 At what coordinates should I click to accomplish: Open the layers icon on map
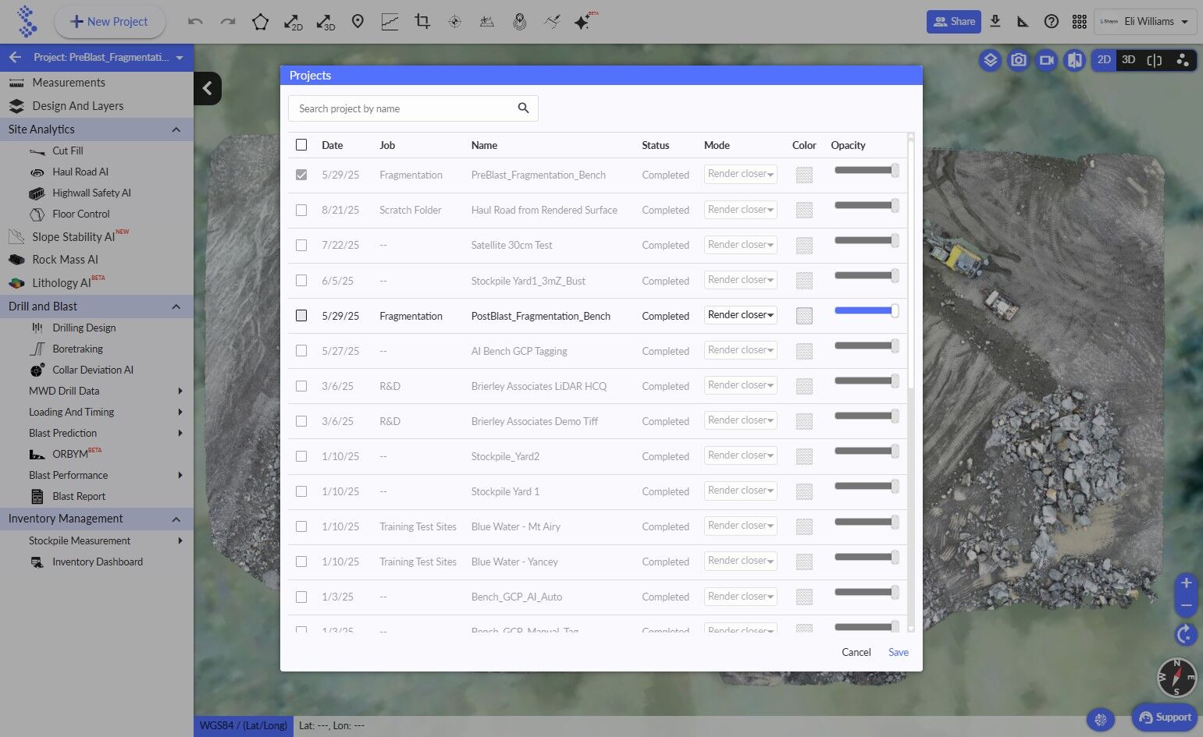(990, 60)
